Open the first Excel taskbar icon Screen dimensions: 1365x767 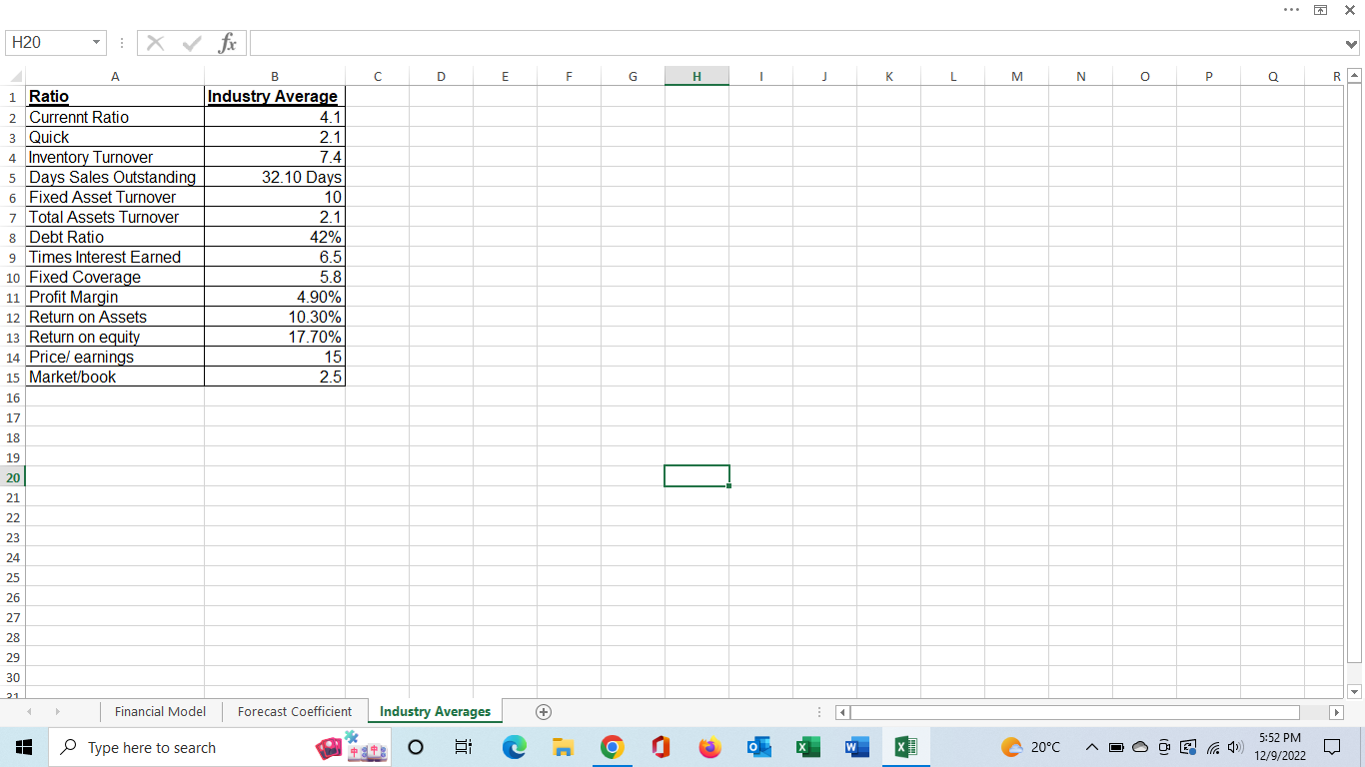[806, 747]
